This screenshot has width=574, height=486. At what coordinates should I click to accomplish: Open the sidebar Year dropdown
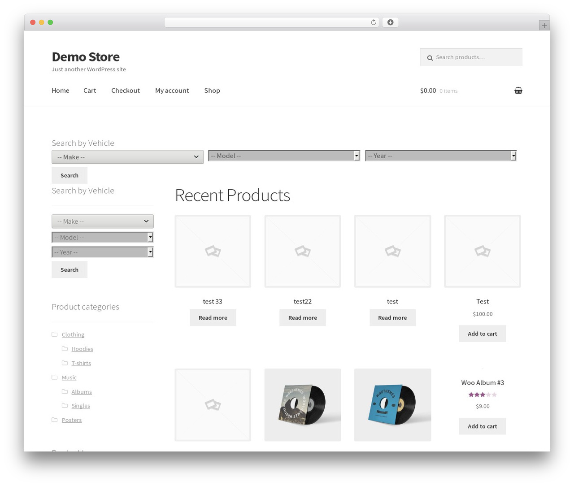click(x=103, y=252)
